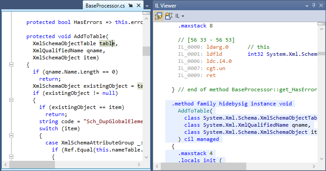Click the 'switch (item)' statement
This screenshot has width=326, height=171.
pyautogui.click(x=59, y=128)
